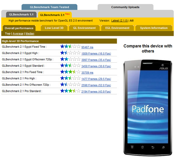
Task: Open the Overall performance tab
Action: [19, 28]
